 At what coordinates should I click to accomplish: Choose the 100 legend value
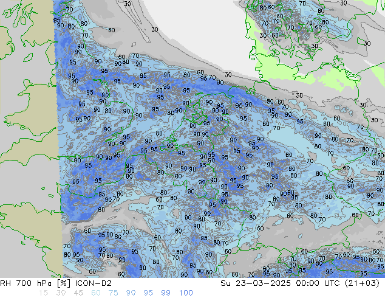pos(186,293)
